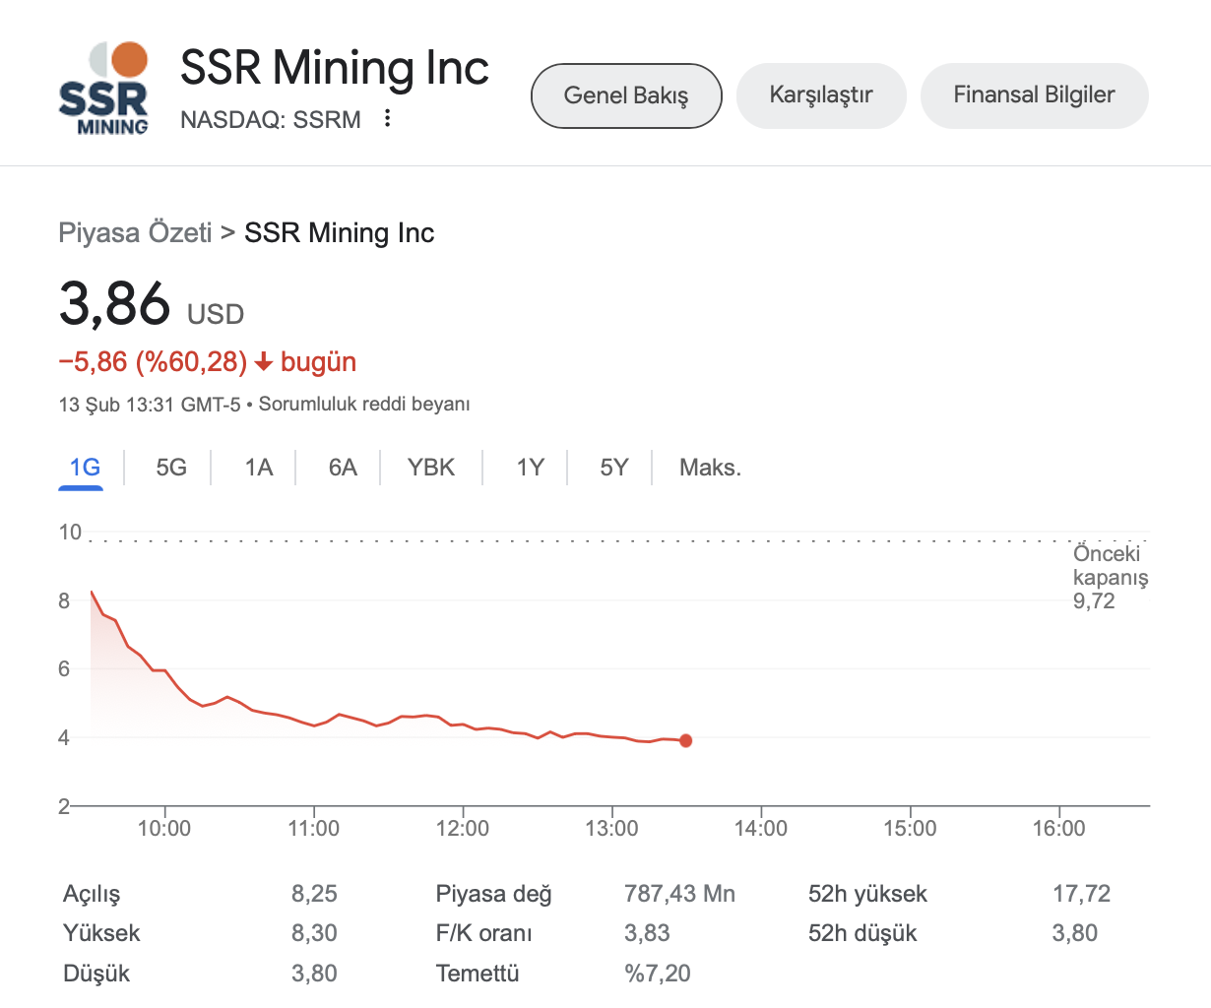Open the three-dot options menu
Screen dimensions: 1211x1008
(x=388, y=119)
